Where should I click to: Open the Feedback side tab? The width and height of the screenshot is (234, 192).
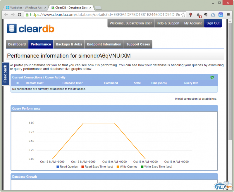click(x=6, y=74)
